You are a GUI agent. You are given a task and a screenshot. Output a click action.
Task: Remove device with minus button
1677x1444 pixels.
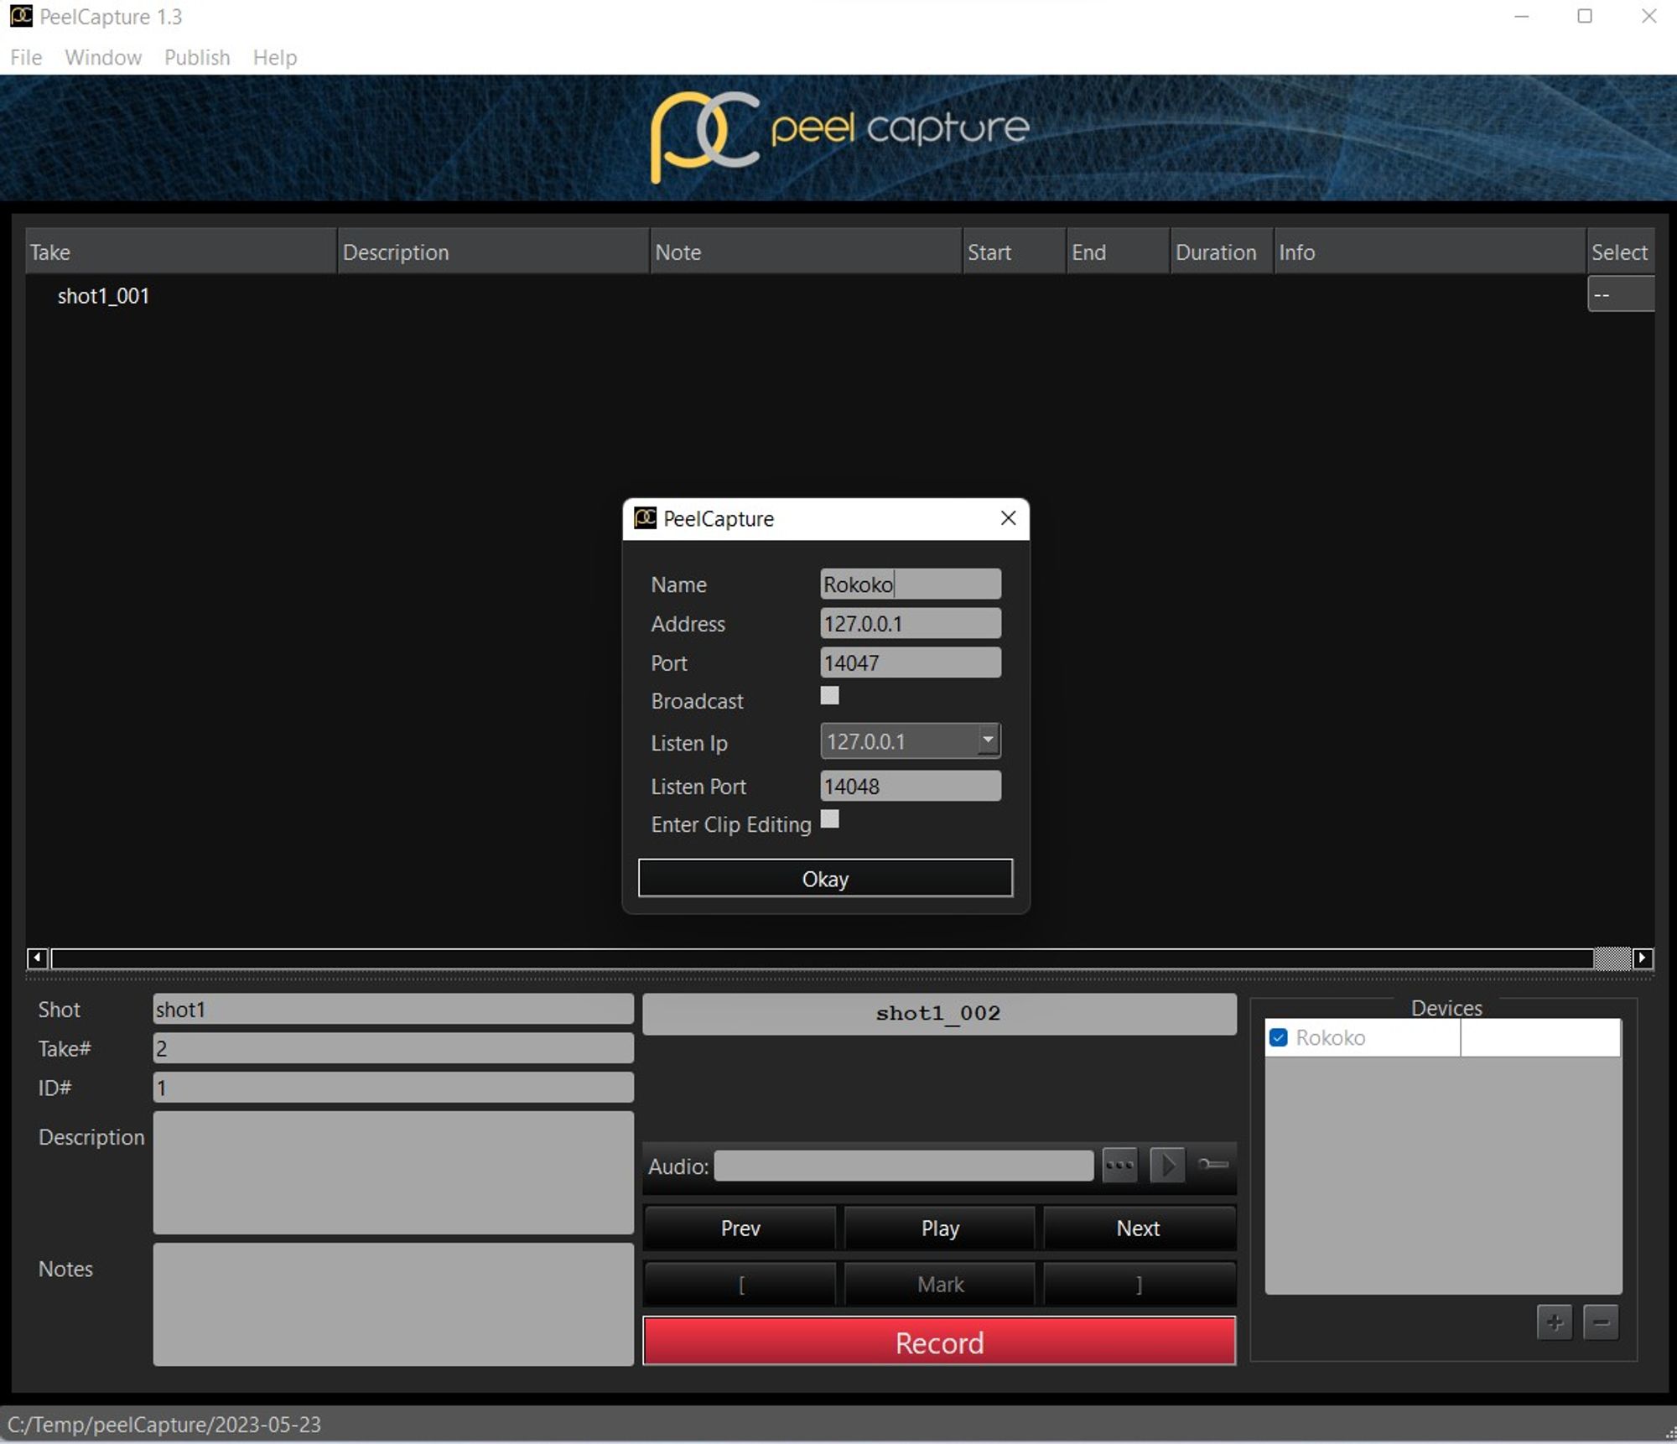point(1601,1322)
